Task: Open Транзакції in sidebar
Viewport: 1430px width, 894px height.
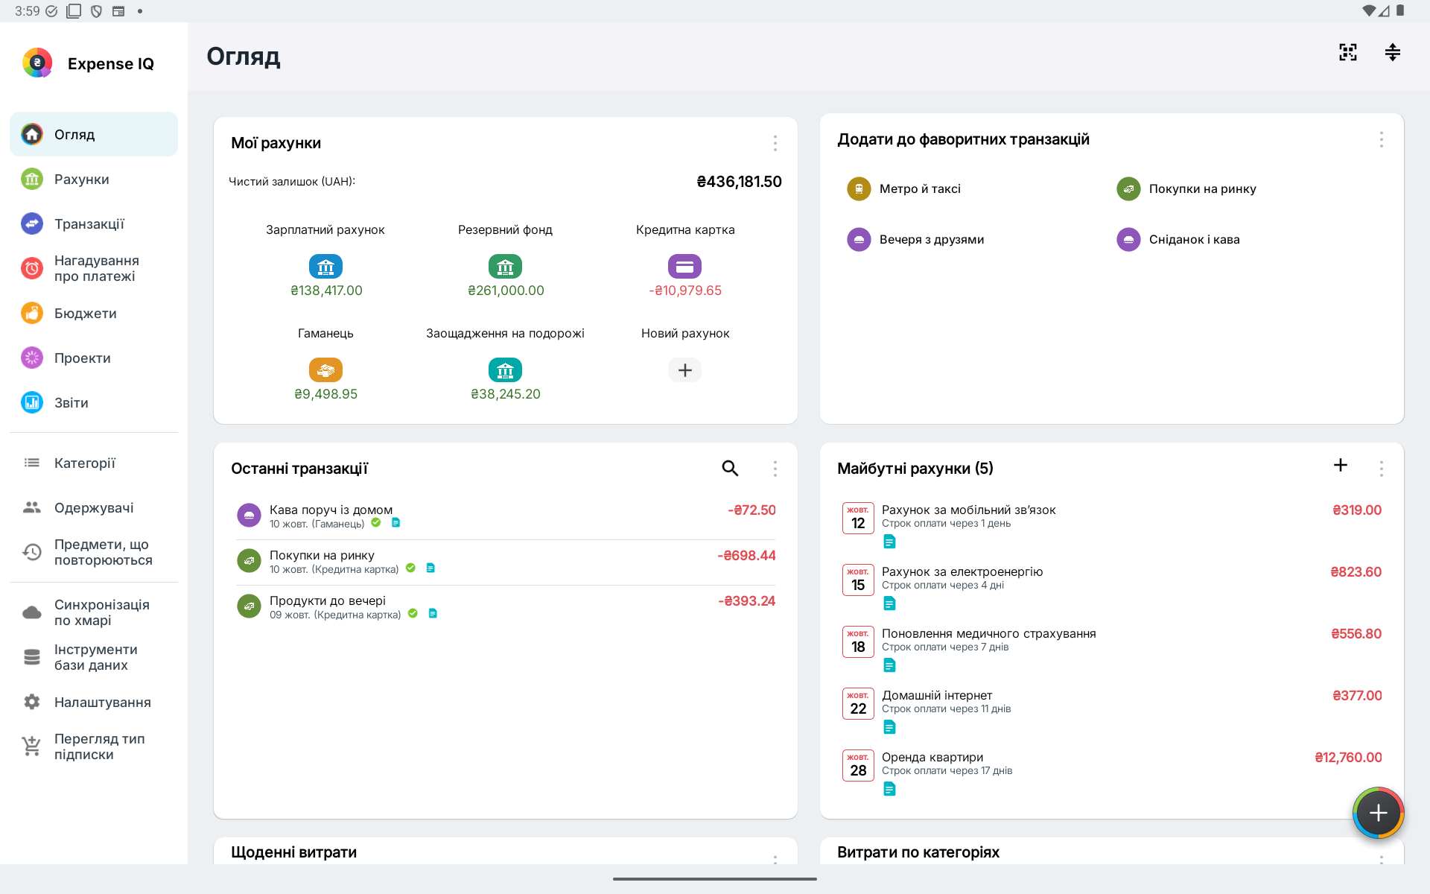Action: coord(94,223)
